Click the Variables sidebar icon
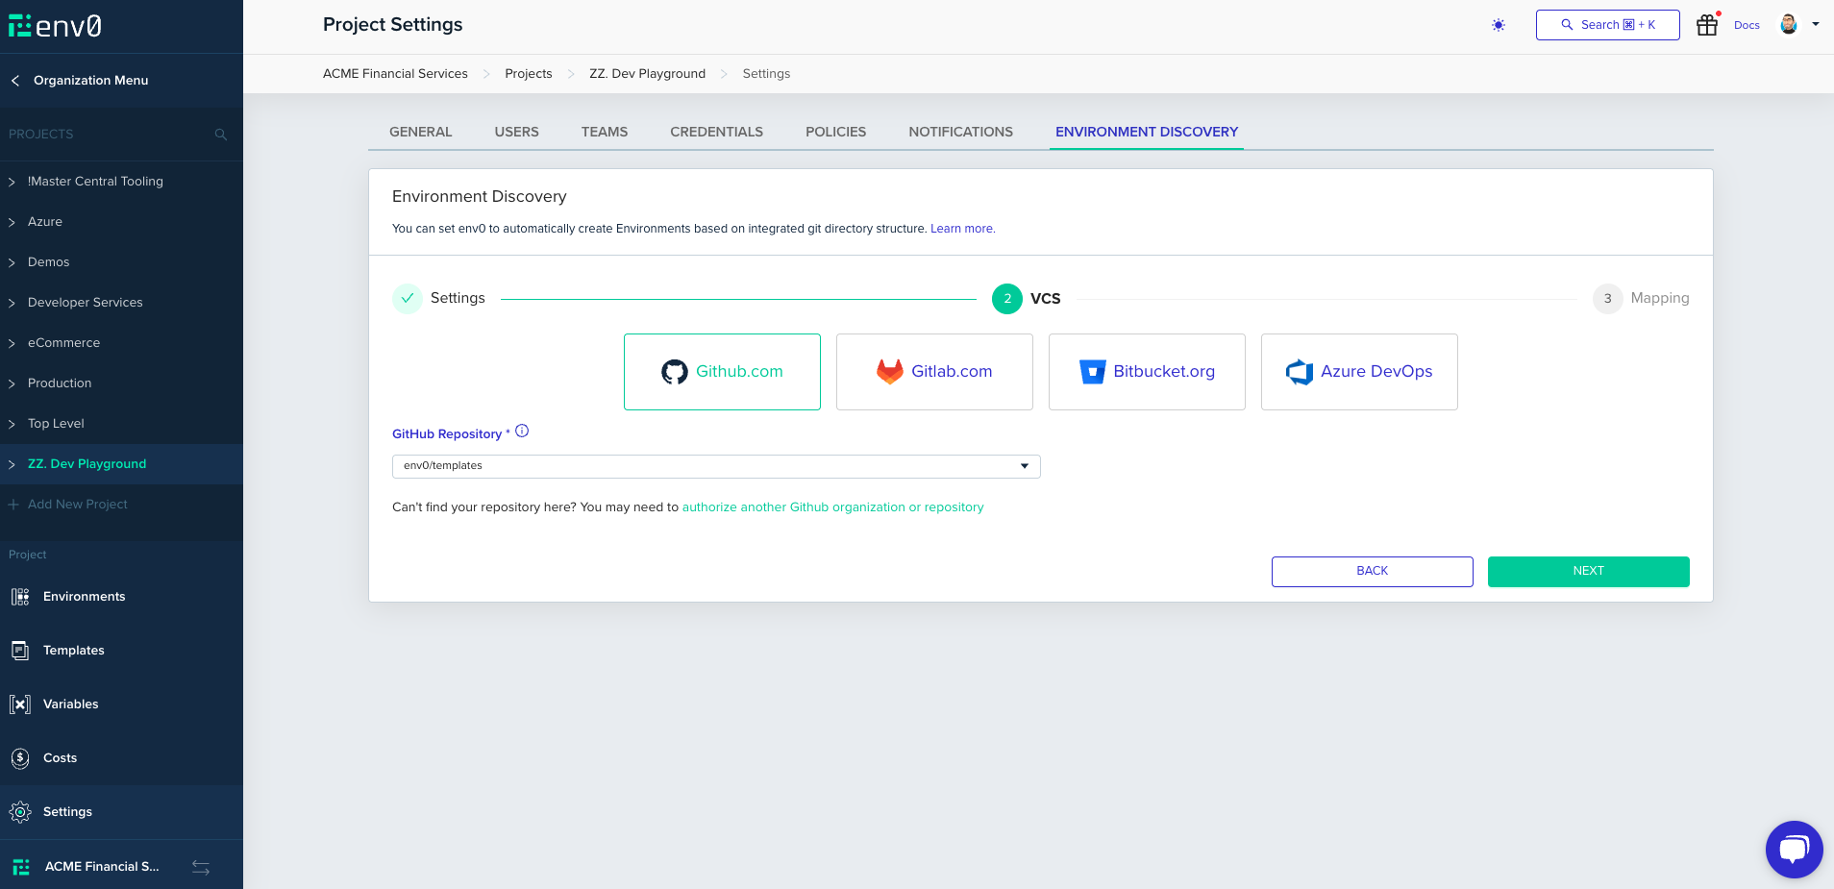Image resolution: width=1834 pixels, height=889 pixels. click(20, 704)
